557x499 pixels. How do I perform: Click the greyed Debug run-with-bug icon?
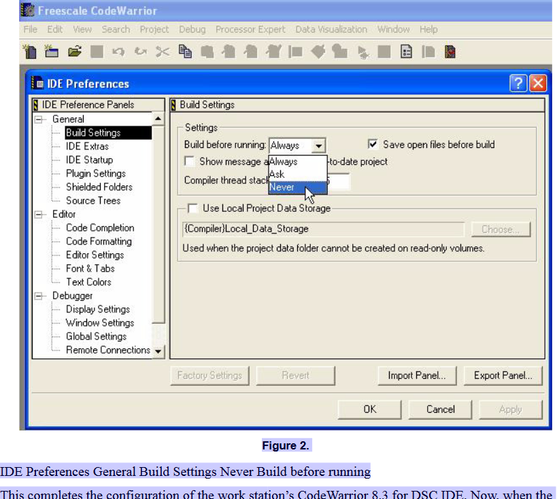point(362,52)
